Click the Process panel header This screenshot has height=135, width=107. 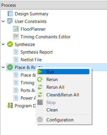(53, 5)
